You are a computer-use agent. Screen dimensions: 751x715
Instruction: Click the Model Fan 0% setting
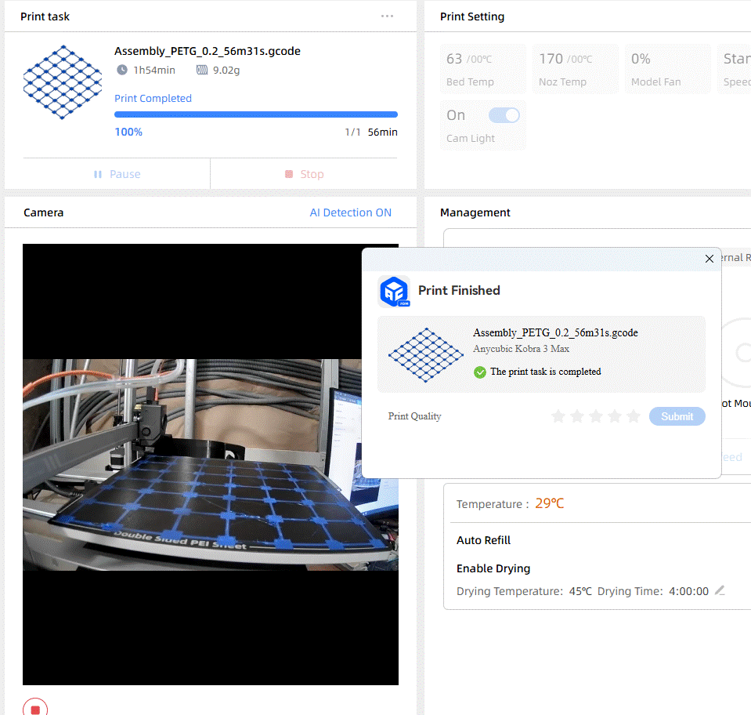click(x=668, y=69)
